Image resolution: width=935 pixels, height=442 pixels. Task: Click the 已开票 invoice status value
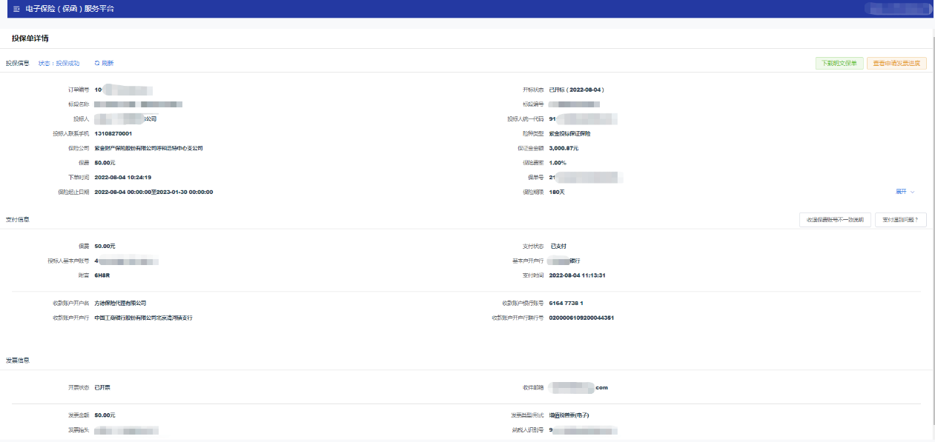(x=102, y=387)
